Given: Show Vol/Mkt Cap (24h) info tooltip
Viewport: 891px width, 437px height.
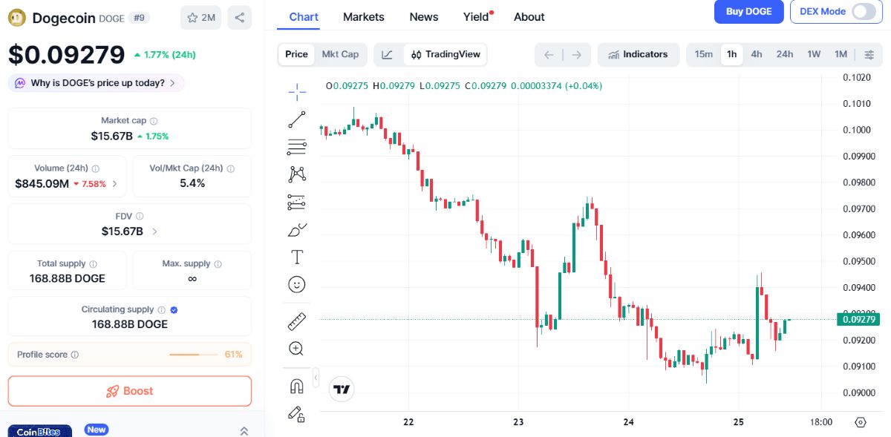Looking at the screenshot, I should [x=230, y=168].
